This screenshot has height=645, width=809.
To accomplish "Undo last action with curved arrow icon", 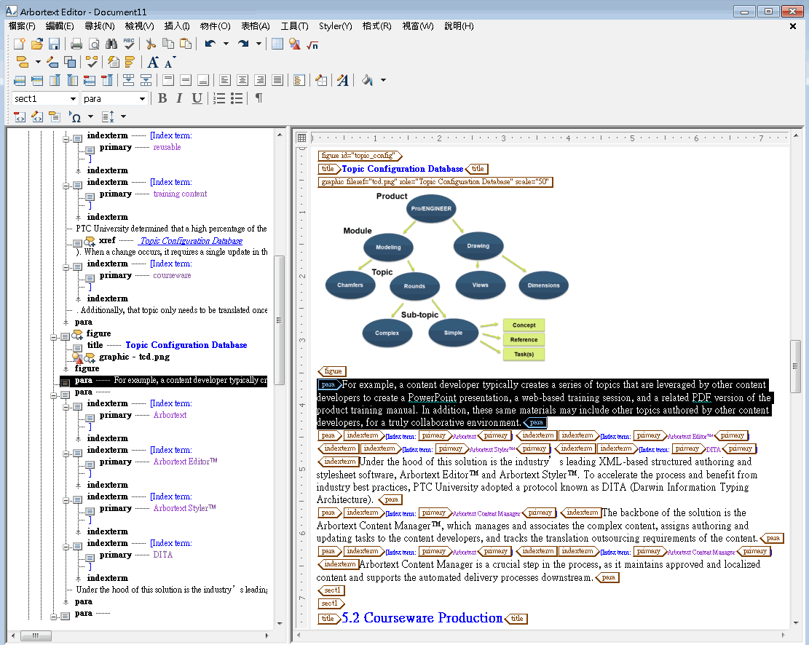I will click(210, 44).
